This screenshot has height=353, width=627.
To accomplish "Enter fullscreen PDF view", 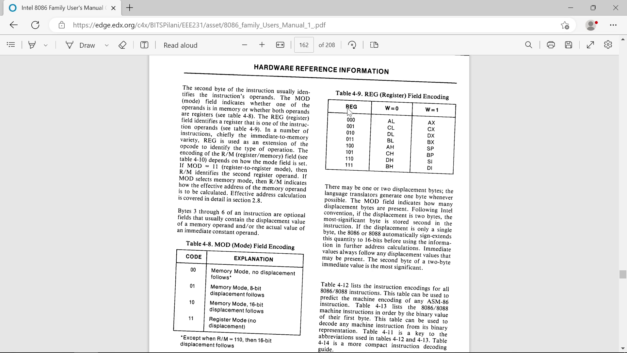I will (x=590, y=45).
